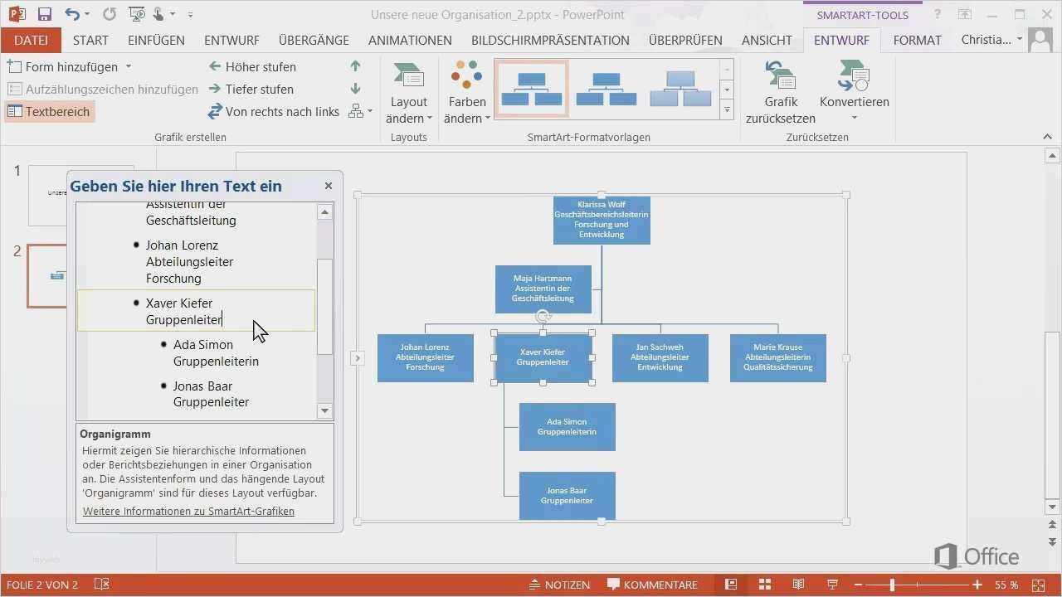Zoom out with the minus button
This screenshot has height=597, width=1062.
[x=857, y=585]
